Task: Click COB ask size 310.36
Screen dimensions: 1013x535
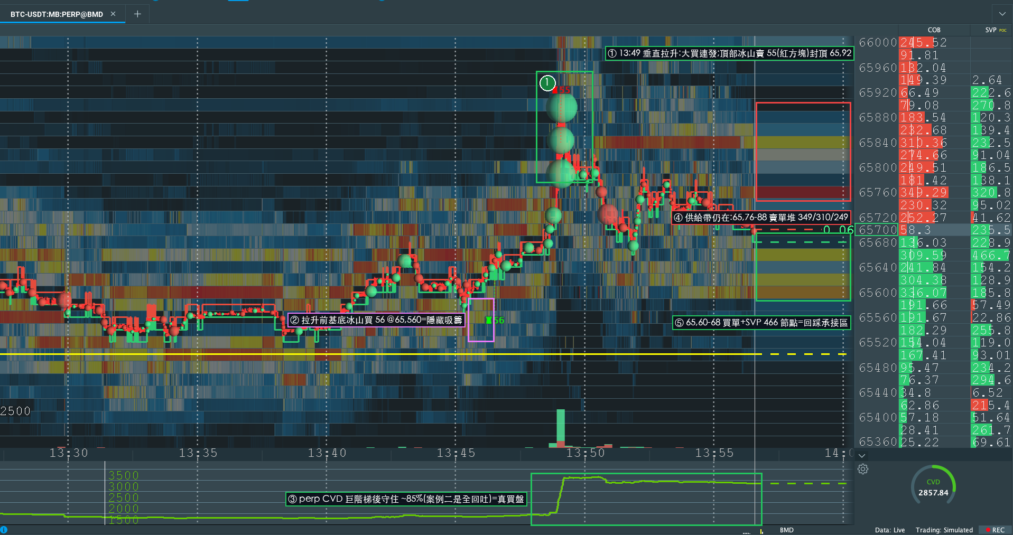Action: 923,143
